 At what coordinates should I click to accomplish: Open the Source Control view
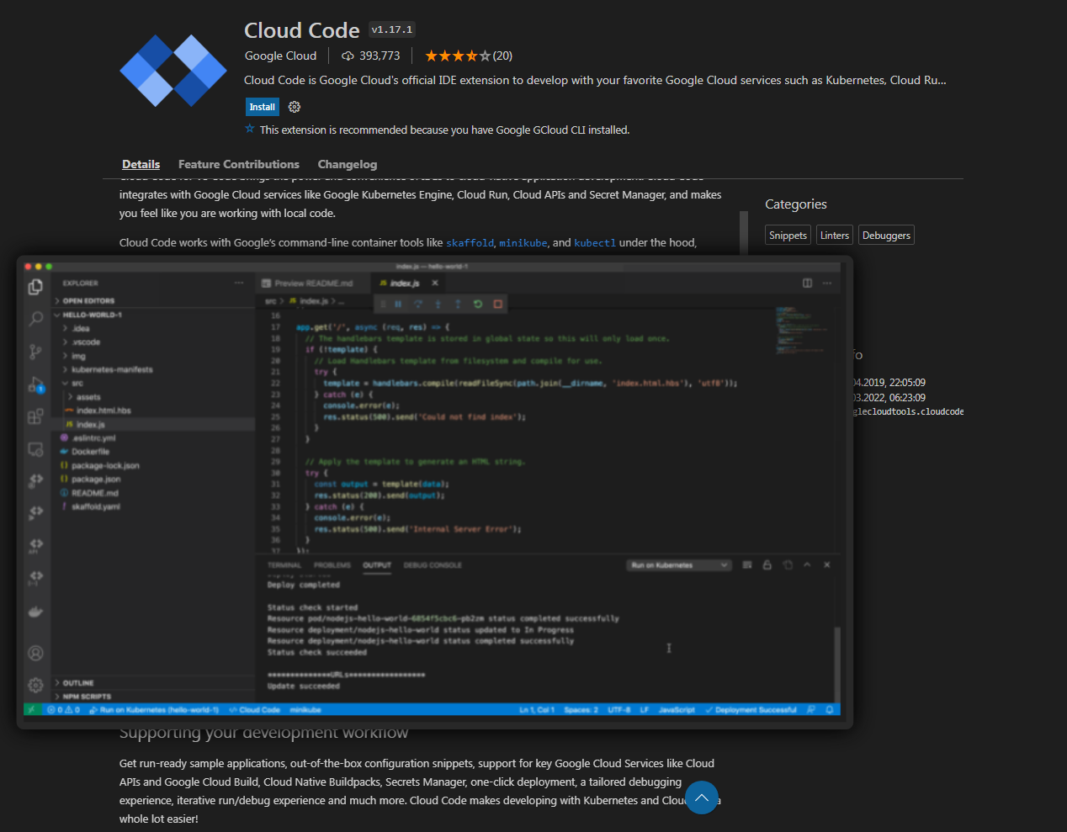pyautogui.click(x=35, y=350)
